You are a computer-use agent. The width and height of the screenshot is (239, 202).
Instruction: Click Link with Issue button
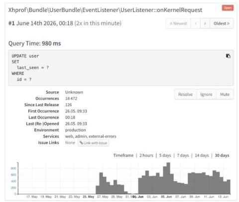pos(94,143)
